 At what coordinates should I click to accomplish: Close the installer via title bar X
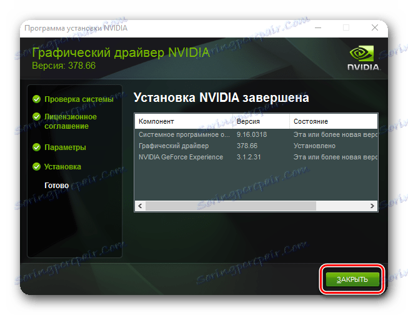(375, 27)
